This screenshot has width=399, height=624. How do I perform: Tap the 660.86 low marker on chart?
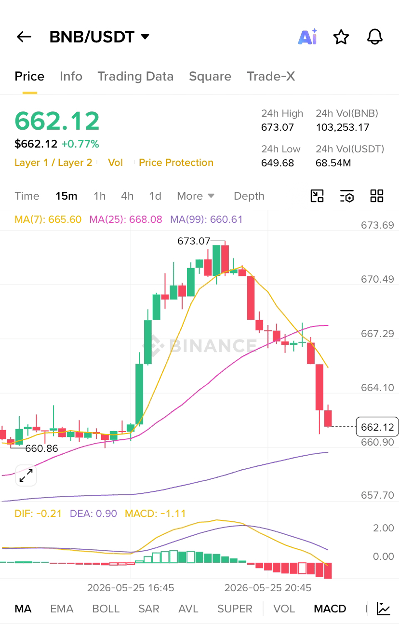(41, 448)
